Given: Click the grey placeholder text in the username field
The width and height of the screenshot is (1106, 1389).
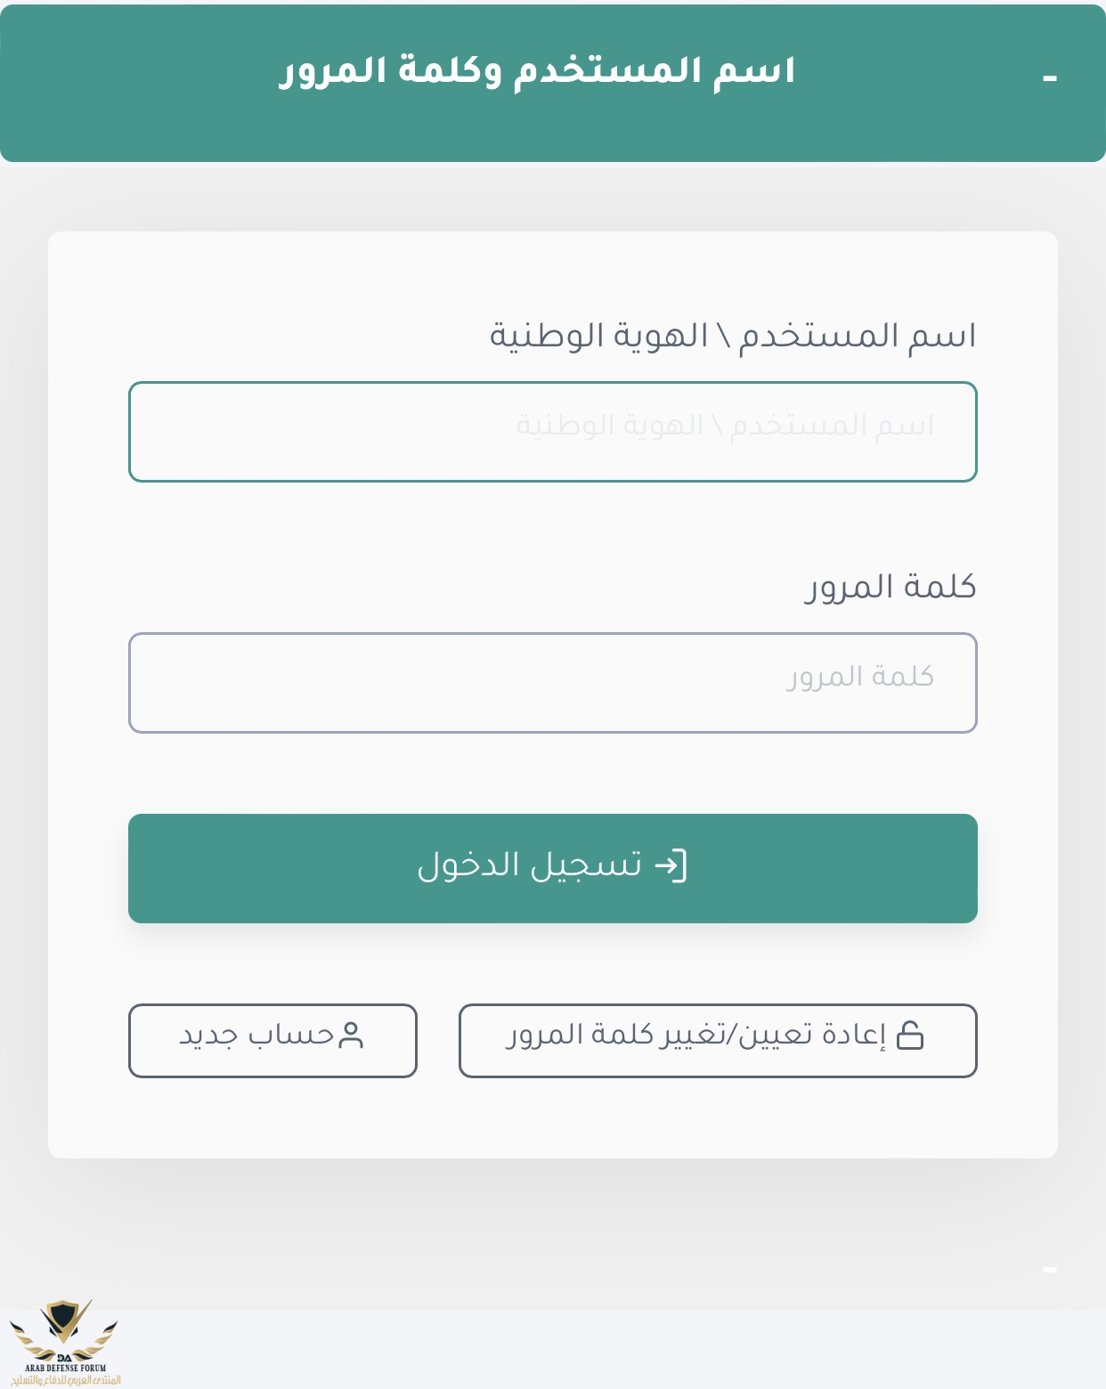Looking at the screenshot, I should [x=725, y=426].
